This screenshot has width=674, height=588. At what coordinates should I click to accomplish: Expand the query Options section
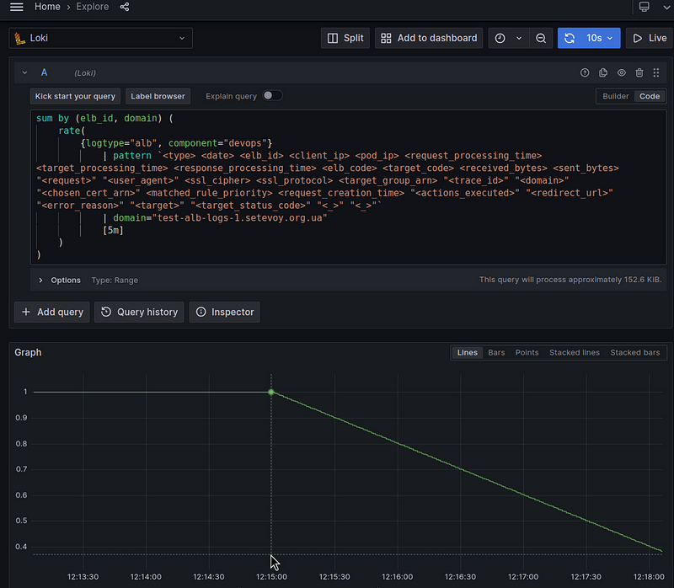[40, 280]
